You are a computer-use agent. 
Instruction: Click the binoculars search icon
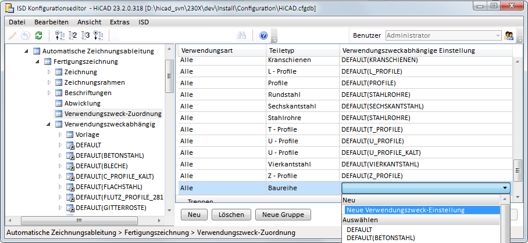pyautogui.click(x=242, y=35)
